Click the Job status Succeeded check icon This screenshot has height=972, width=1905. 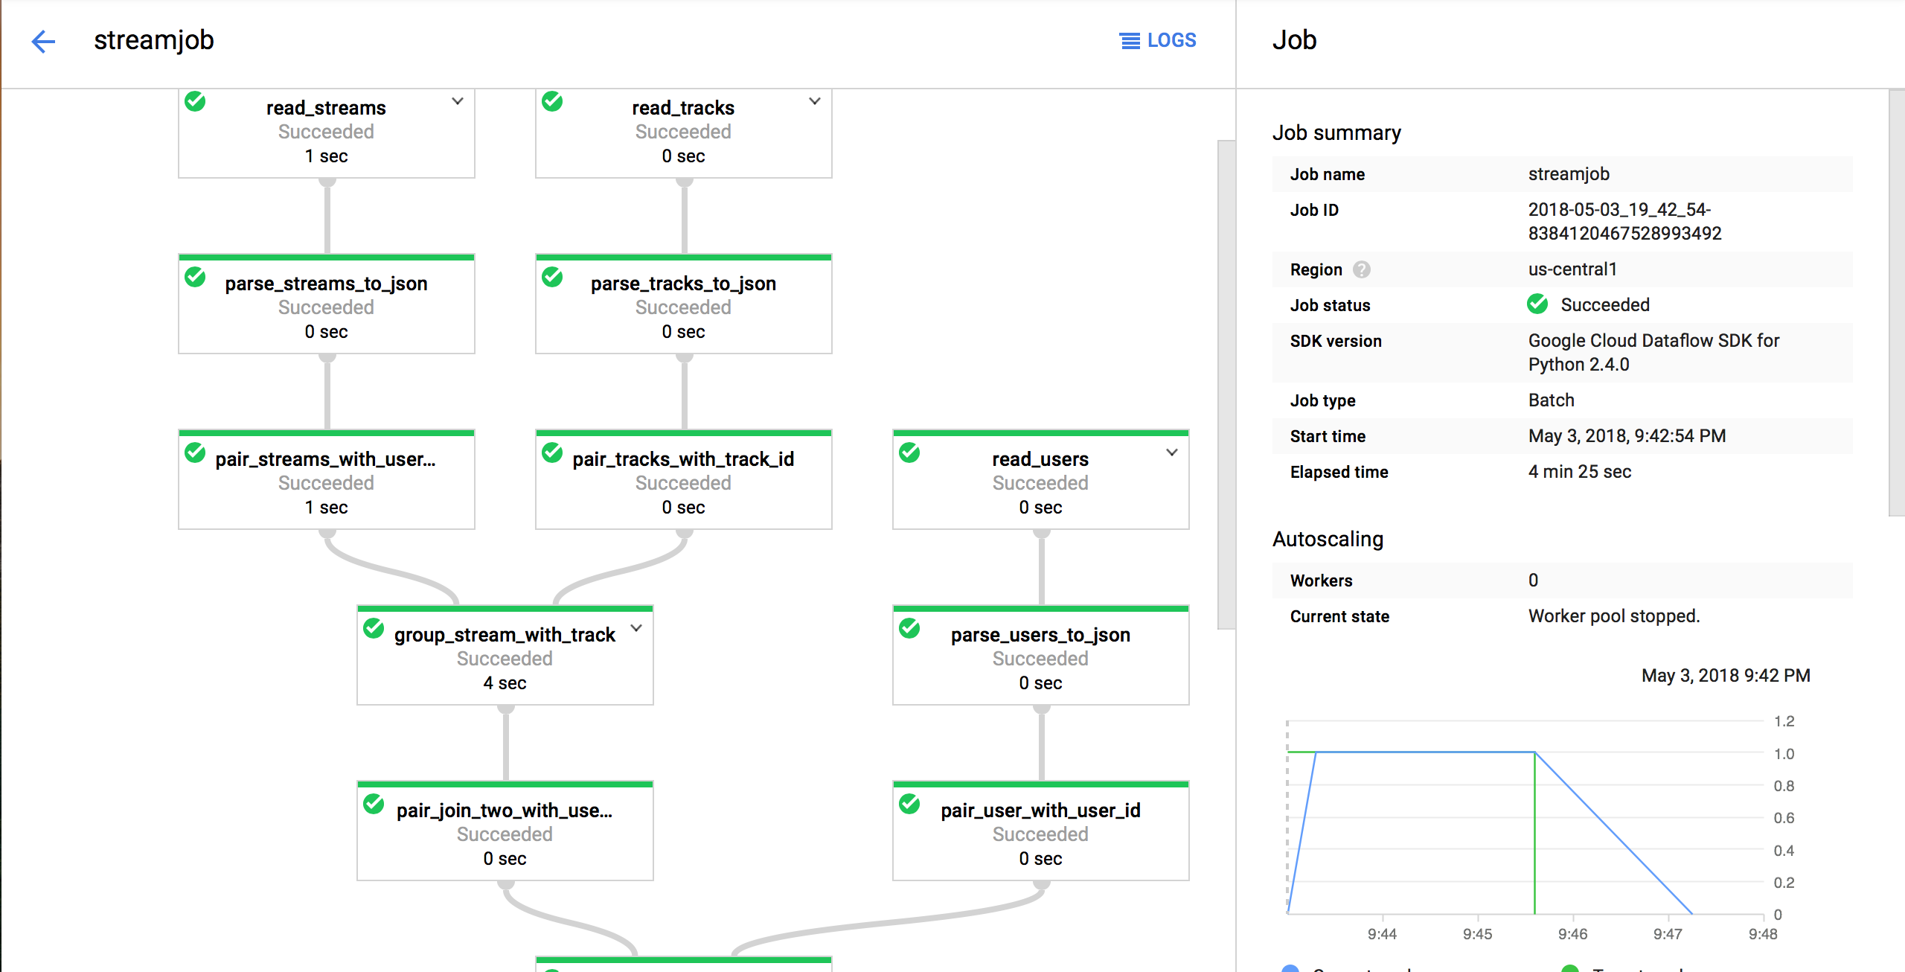tap(1537, 304)
